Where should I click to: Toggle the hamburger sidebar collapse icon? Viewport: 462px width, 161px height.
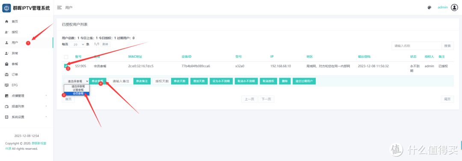pos(59,7)
